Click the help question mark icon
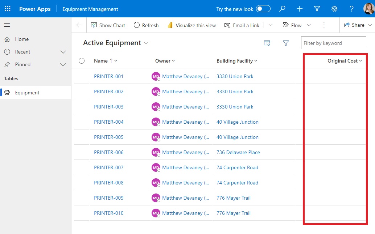Viewport: 375px width, 234px height. coord(351,9)
